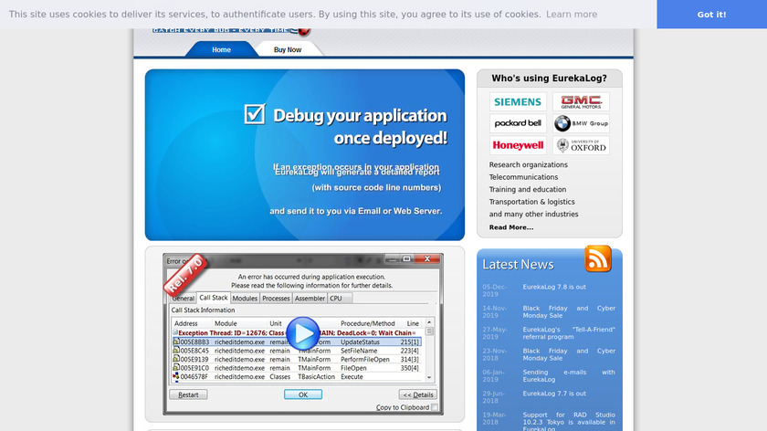Viewport: 767px width, 431px height.
Task: Click the Training and education text
Action: point(528,189)
